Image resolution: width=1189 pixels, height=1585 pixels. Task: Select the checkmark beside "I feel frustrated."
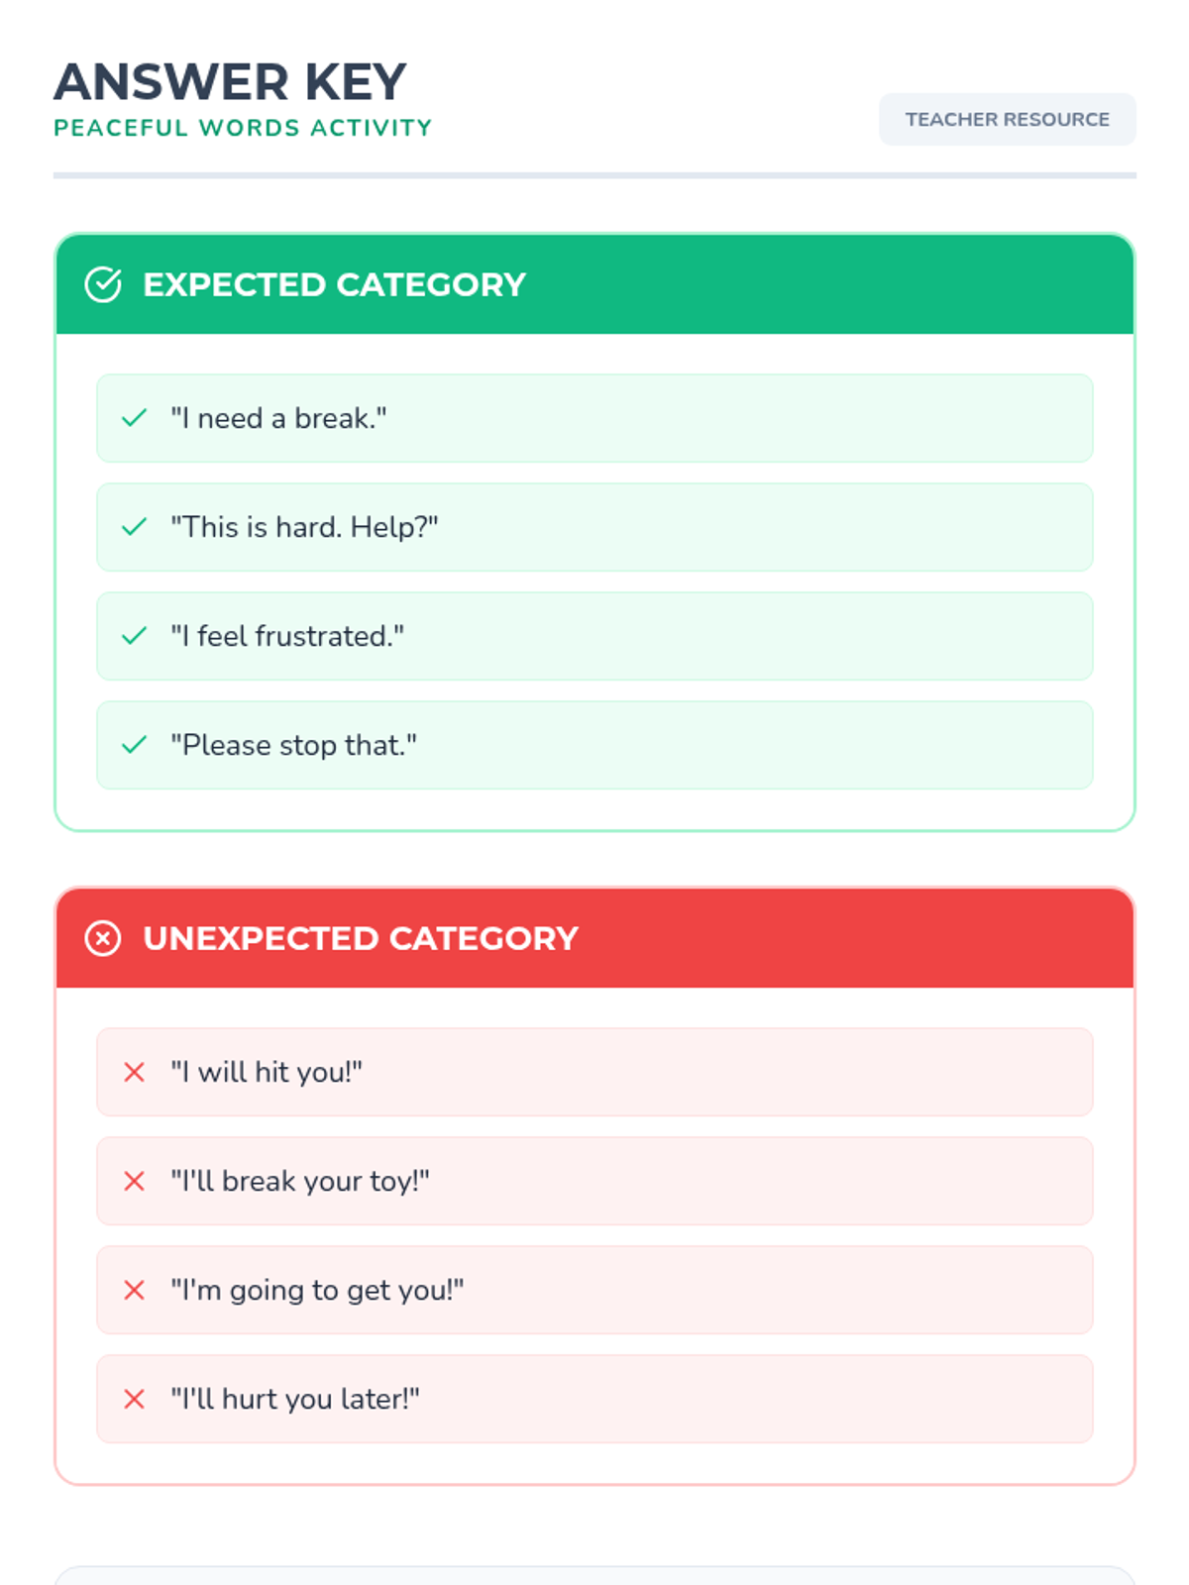point(134,636)
